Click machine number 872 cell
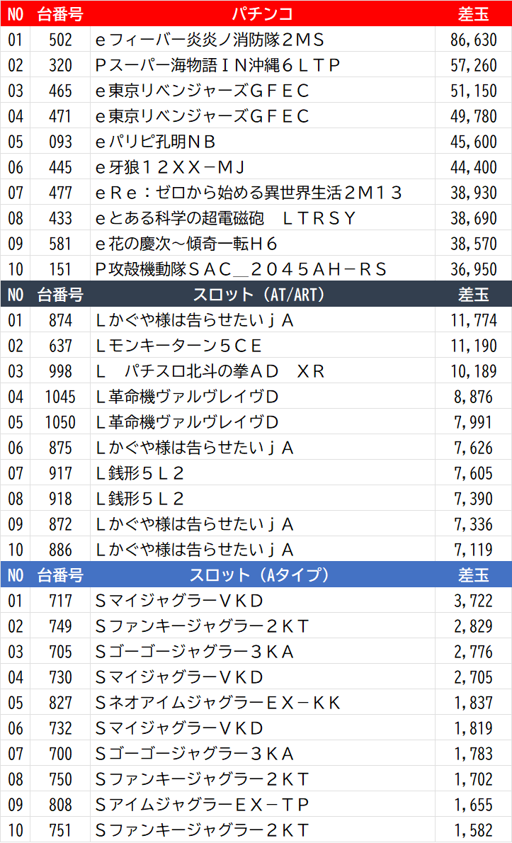The width and height of the screenshot is (512, 843). [x=60, y=524]
